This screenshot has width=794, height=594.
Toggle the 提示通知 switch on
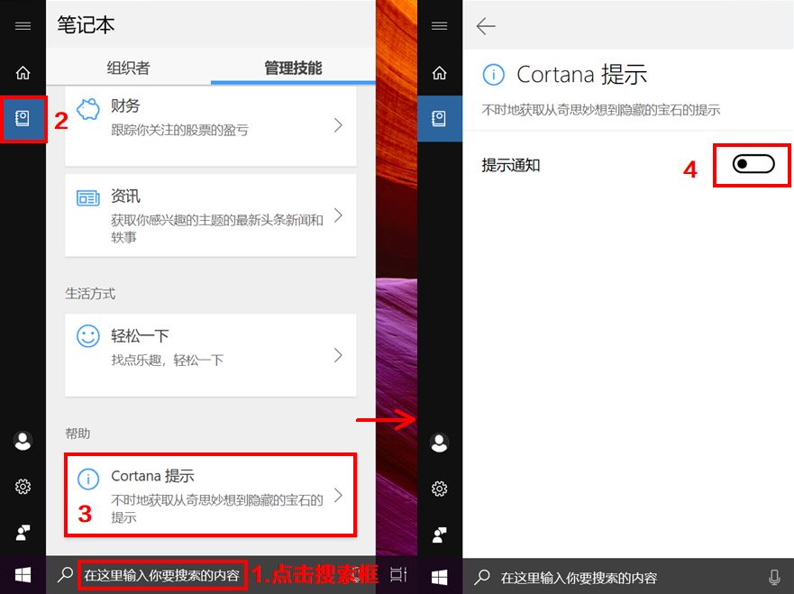pyautogui.click(x=752, y=165)
